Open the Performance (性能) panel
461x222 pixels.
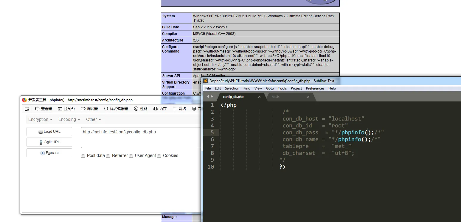141,109
